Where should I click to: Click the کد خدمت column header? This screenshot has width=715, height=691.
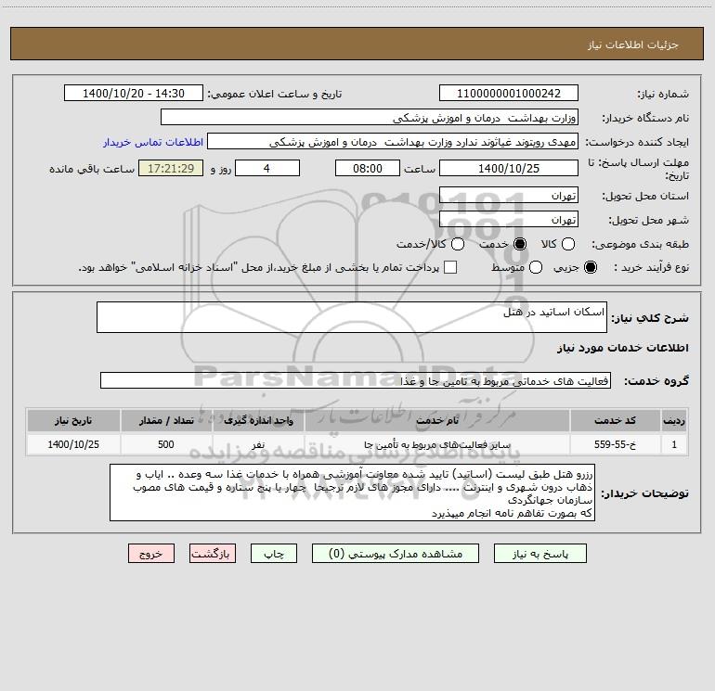[x=615, y=420]
